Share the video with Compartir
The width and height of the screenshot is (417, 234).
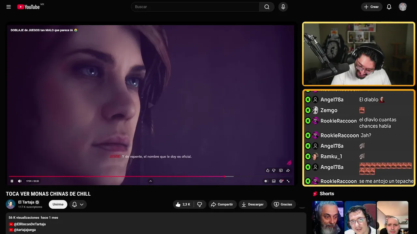222,204
